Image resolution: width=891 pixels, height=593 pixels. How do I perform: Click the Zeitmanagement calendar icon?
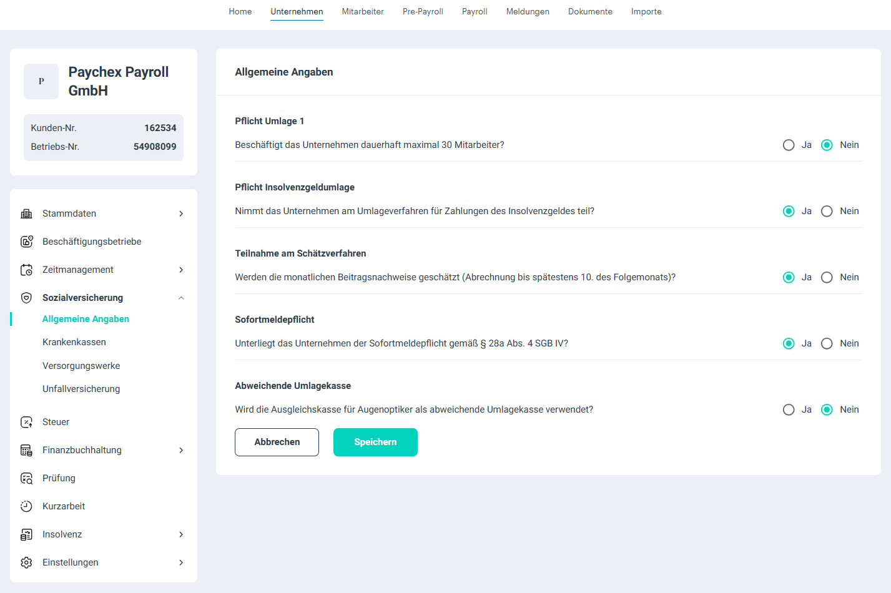tap(26, 270)
